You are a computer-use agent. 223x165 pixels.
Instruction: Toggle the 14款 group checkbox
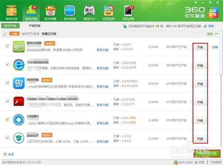[5, 34]
